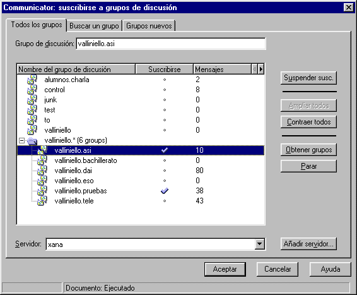Click the Grupo de discusión text field
The image size is (357, 295).
[x=171, y=44]
